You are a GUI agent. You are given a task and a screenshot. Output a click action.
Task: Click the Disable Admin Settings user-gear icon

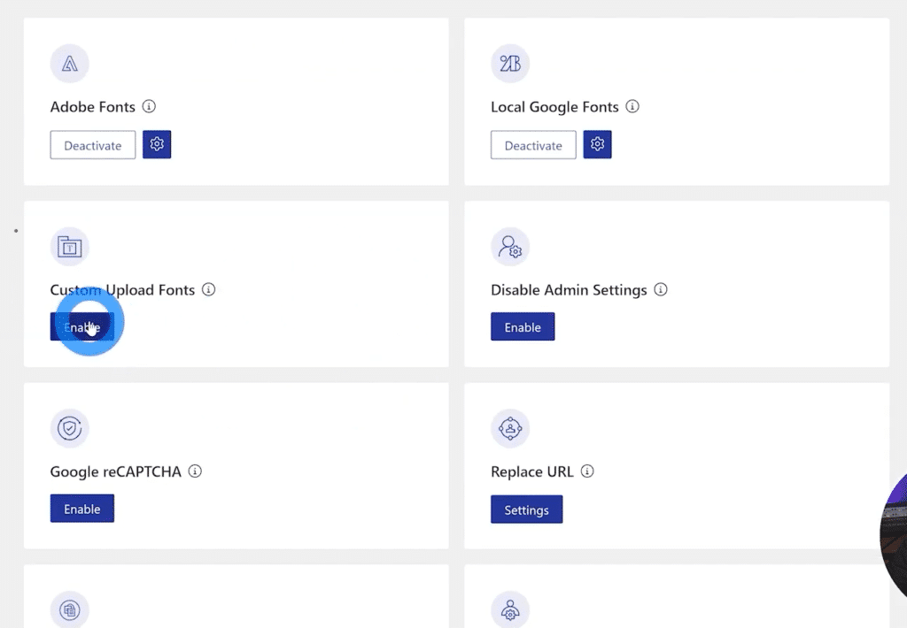click(x=510, y=248)
